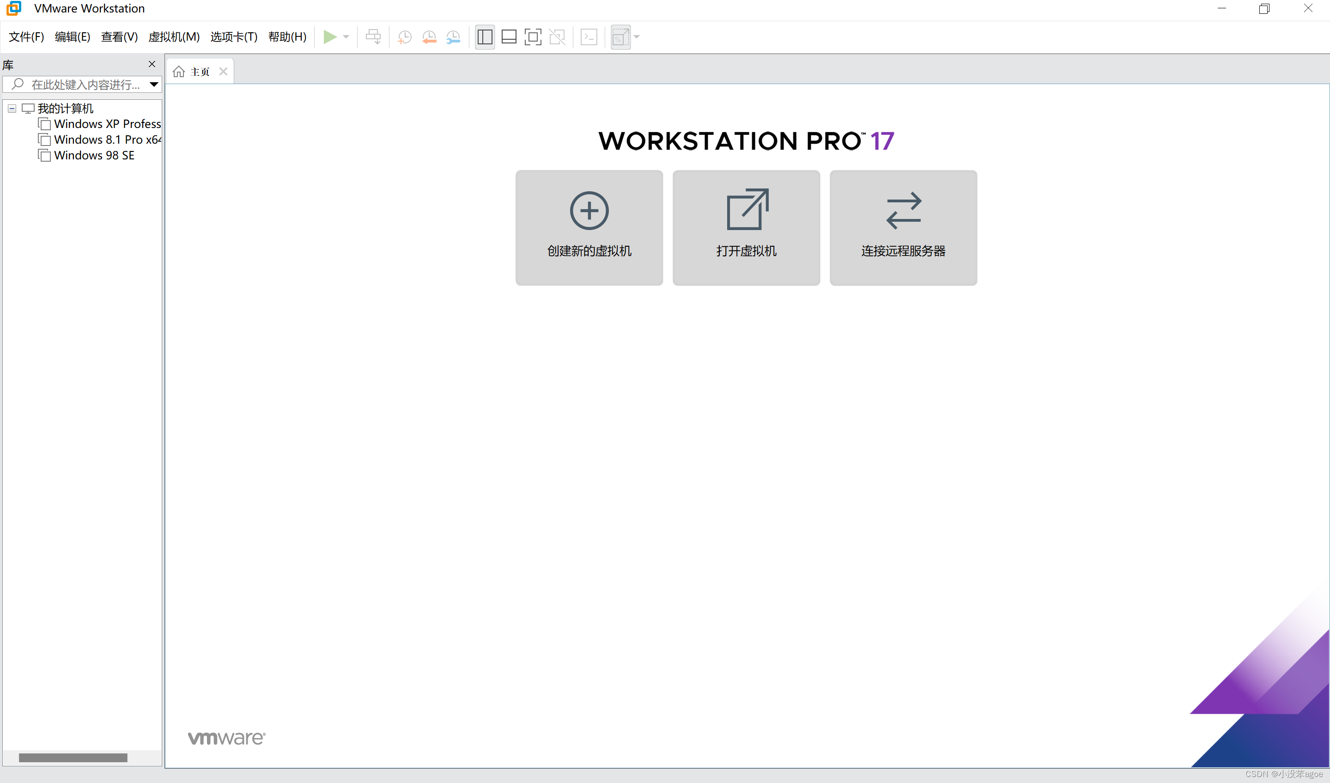Open the 虚拟机(M) menu

[174, 37]
